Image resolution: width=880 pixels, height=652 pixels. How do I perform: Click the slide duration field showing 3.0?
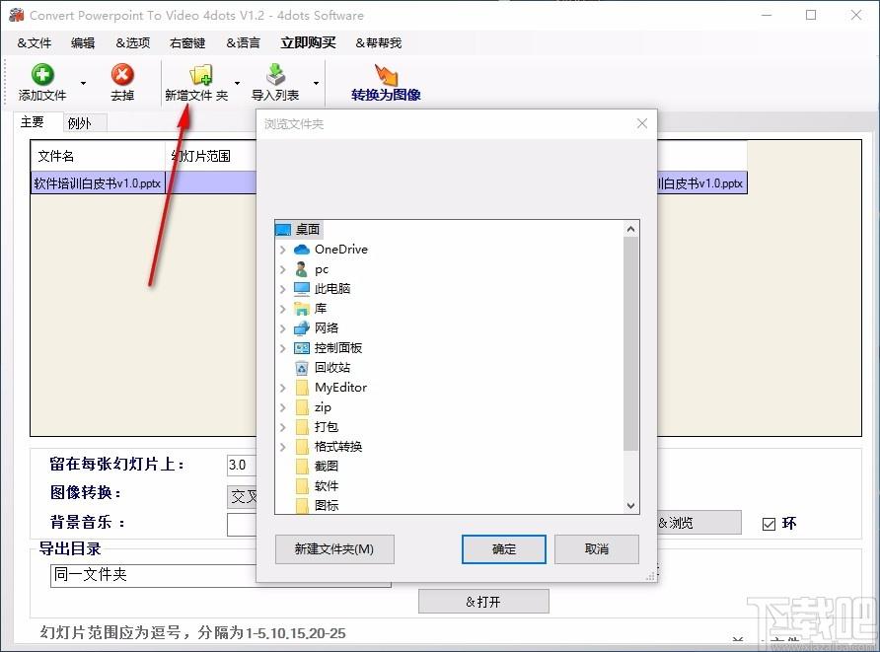pyautogui.click(x=242, y=466)
